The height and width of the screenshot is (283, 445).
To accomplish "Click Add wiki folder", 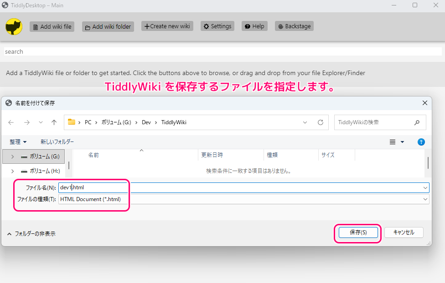I will pos(108,26).
